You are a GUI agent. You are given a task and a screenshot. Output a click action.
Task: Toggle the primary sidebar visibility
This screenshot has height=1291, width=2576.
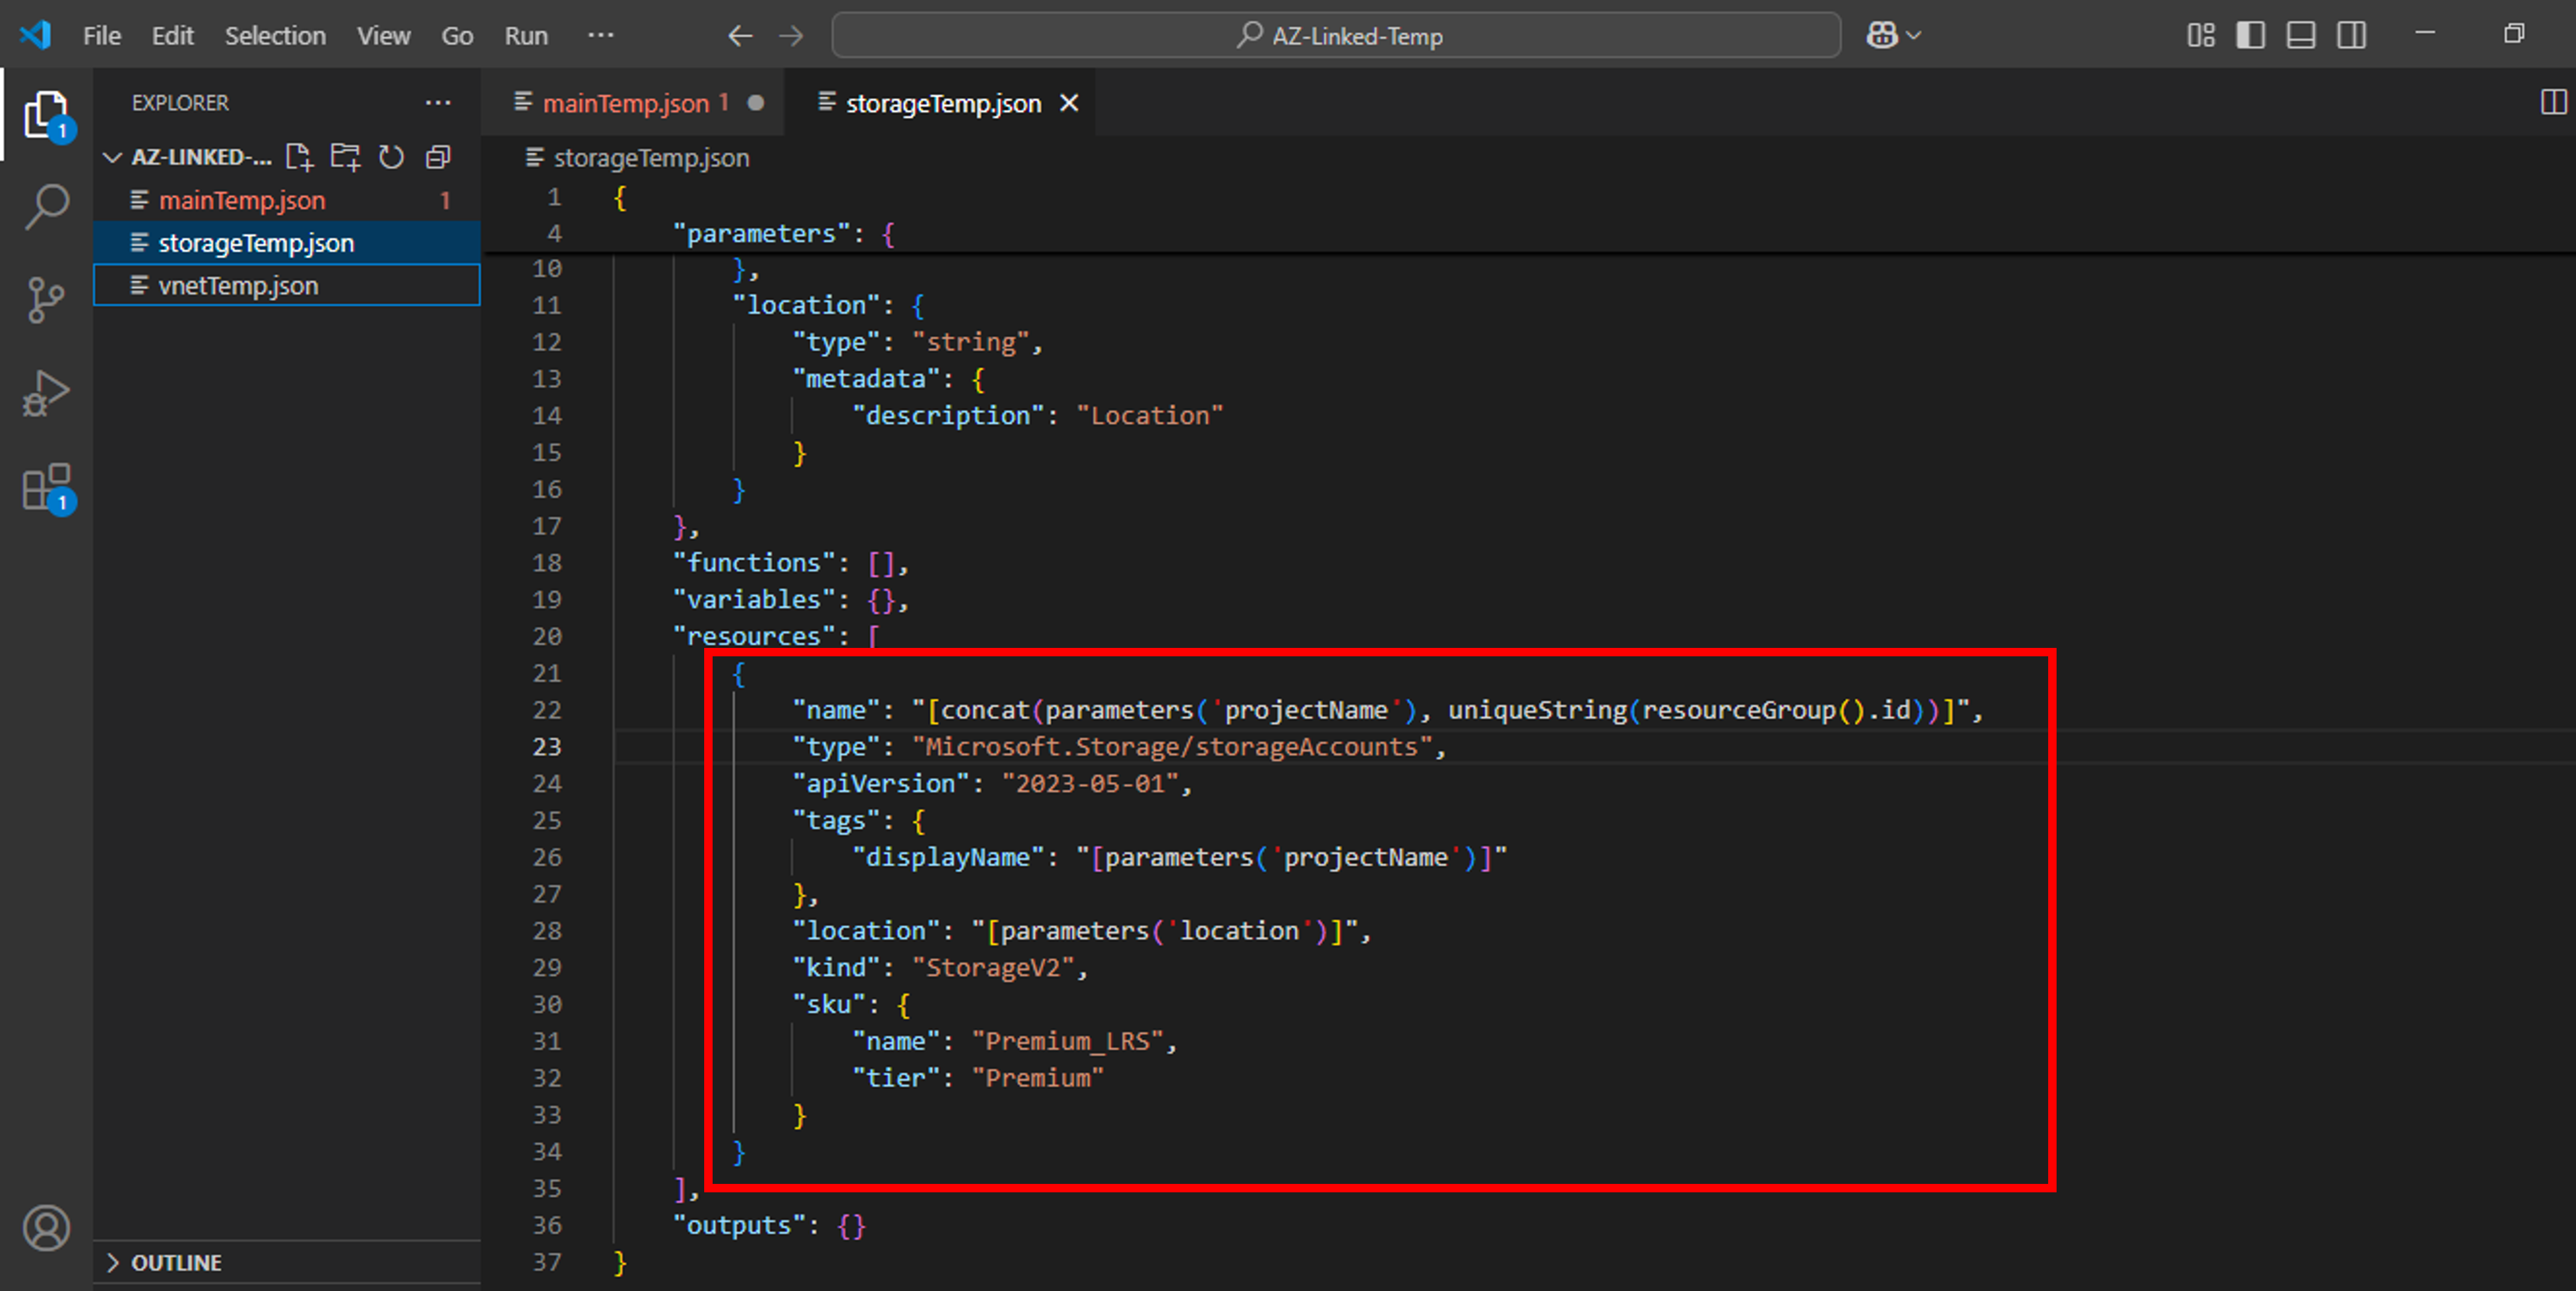[x=2251, y=35]
